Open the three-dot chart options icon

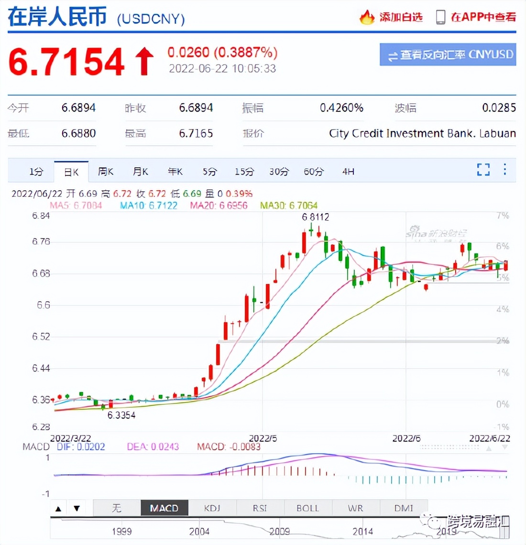pyautogui.click(x=504, y=170)
